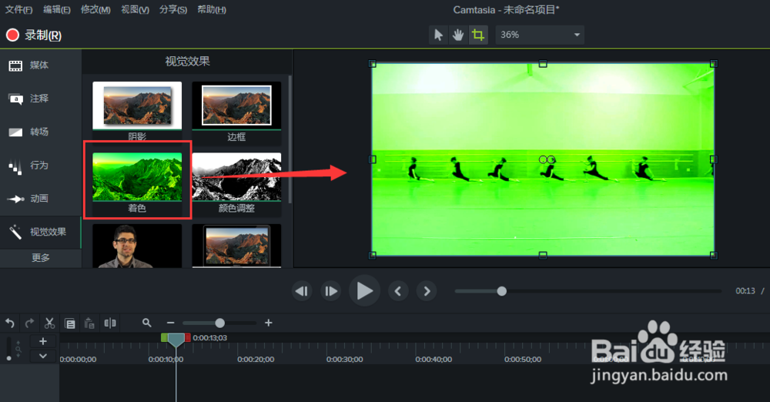This screenshot has width=770, height=402.
Task: Jump to previous clip with left chevron
Action: (x=398, y=291)
